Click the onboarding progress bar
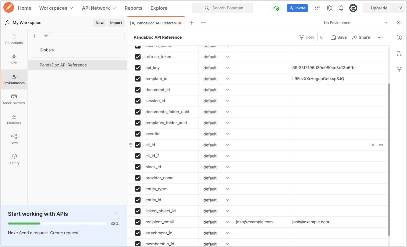This screenshot has width=407, height=247. (x=57, y=223)
